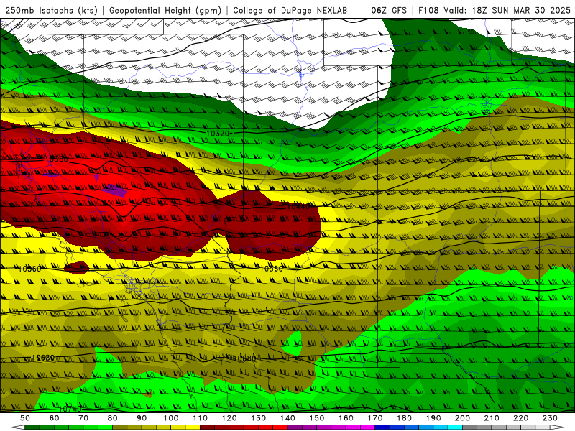Image resolution: width=575 pixels, height=431 pixels.
Task: Click colorbar tick label 120
Action: coord(229,418)
